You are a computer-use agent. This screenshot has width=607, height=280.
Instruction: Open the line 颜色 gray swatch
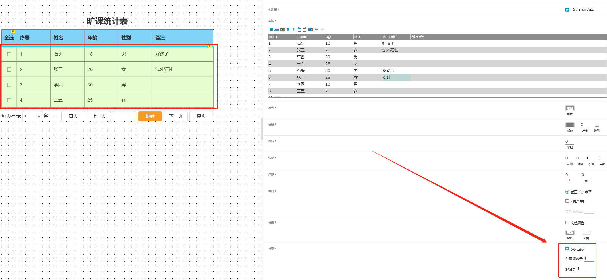570,125
